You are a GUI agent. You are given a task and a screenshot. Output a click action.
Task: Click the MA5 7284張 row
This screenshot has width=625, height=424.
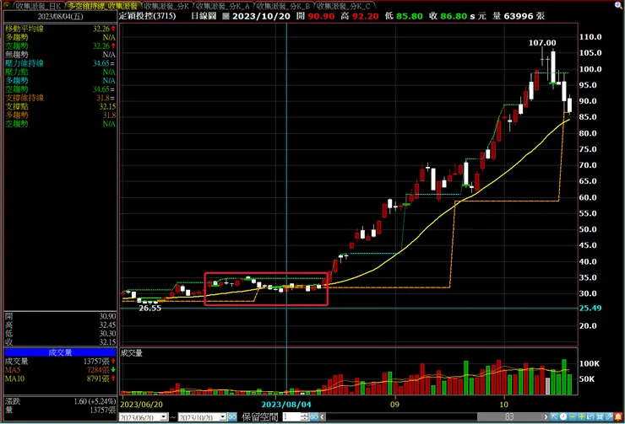60,370
